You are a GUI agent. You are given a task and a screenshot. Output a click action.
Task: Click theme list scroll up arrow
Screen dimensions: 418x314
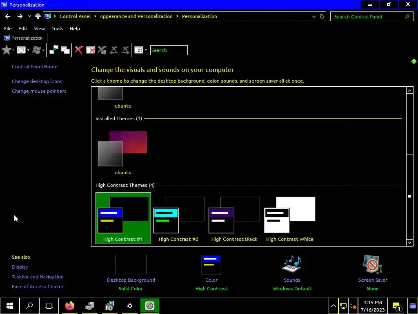click(410, 90)
